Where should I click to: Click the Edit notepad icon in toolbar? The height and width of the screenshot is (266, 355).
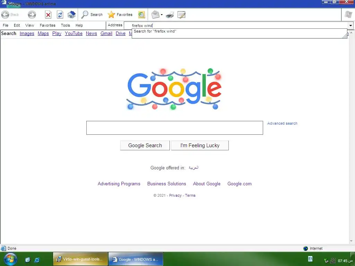tap(181, 15)
